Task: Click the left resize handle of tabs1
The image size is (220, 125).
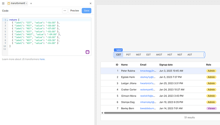Action: [114, 55]
